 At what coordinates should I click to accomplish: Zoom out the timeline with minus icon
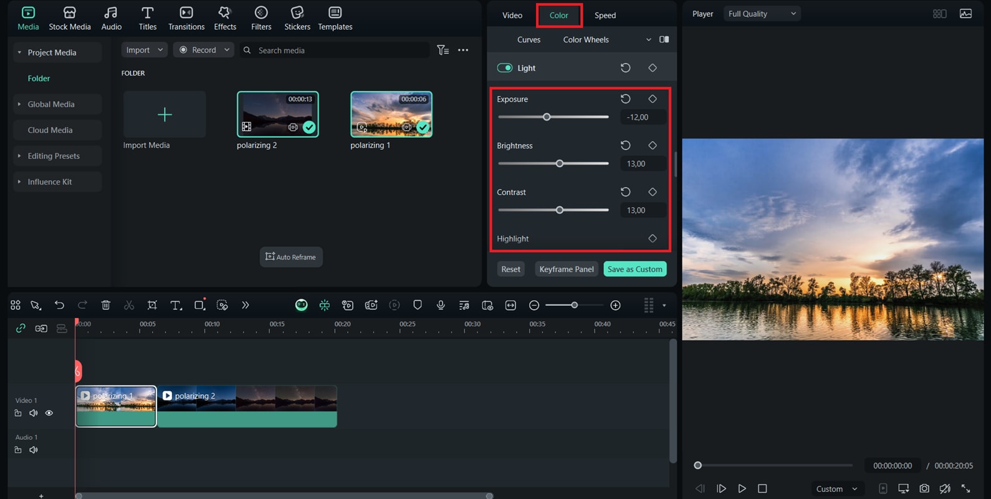pyautogui.click(x=534, y=305)
